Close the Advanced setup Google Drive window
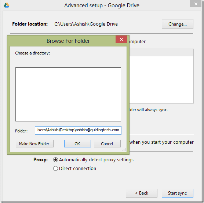Image resolution: width=204 pixels, height=203 pixels. pos(196,4)
